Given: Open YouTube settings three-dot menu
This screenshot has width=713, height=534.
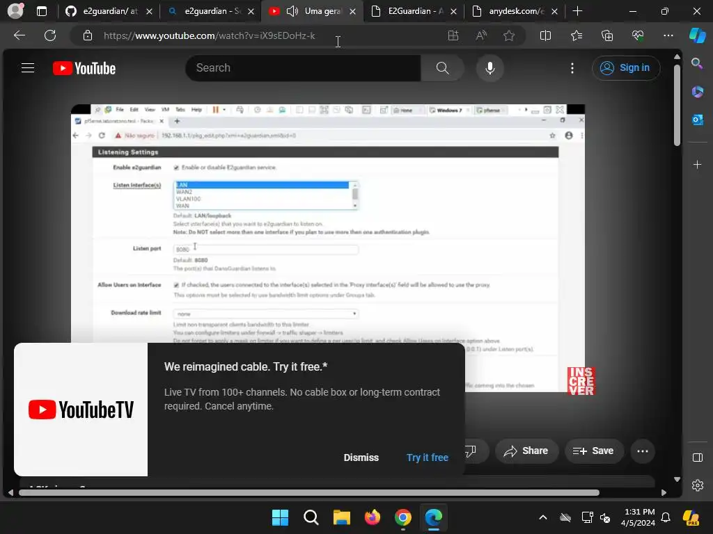Looking at the screenshot, I should tap(572, 68).
